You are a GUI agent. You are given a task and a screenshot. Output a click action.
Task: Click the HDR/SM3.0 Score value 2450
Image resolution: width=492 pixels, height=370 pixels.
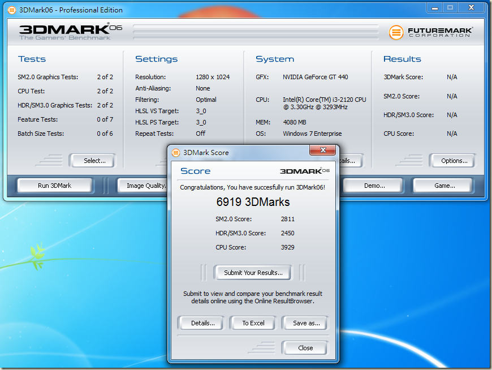tap(288, 233)
